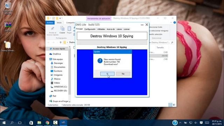Screen dimensions: 224x126
Task: Open Acerca de tab in DWS Lite
Action: click(x=111, y=29)
